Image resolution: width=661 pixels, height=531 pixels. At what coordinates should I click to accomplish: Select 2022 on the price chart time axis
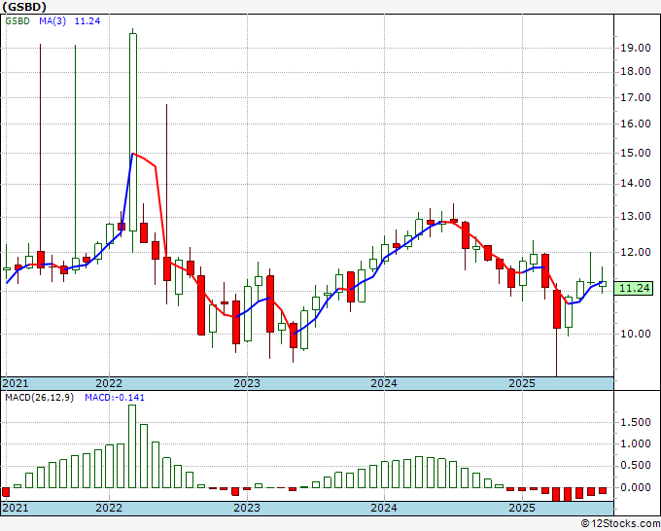point(109,383)
